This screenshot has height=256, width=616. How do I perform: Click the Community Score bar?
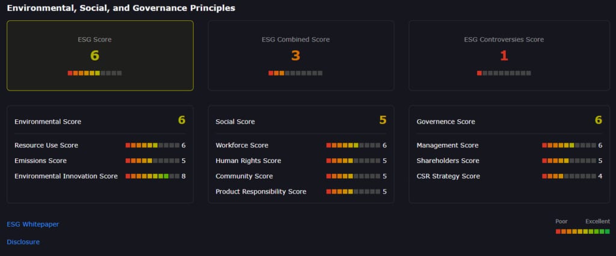353,176
